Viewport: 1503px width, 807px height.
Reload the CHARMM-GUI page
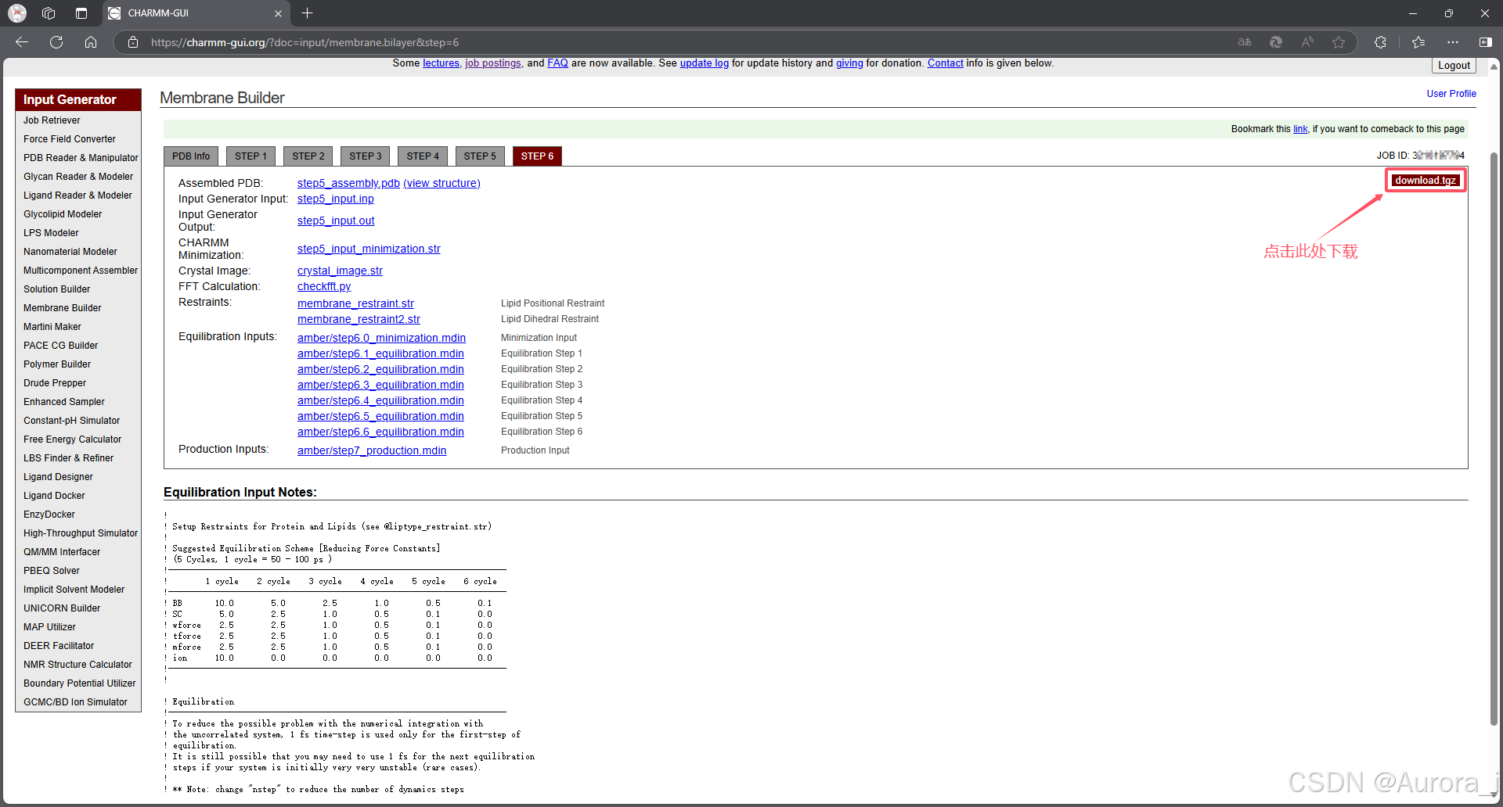click(56, 42)
